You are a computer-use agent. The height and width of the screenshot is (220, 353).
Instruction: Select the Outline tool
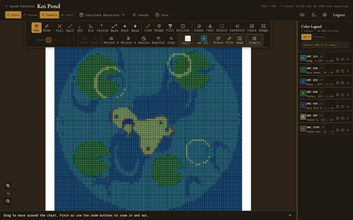pos(183,28)
